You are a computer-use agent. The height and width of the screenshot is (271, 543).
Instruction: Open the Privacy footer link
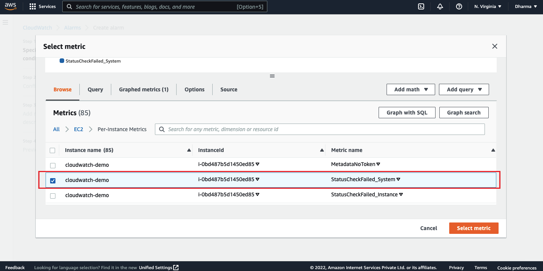456,268
